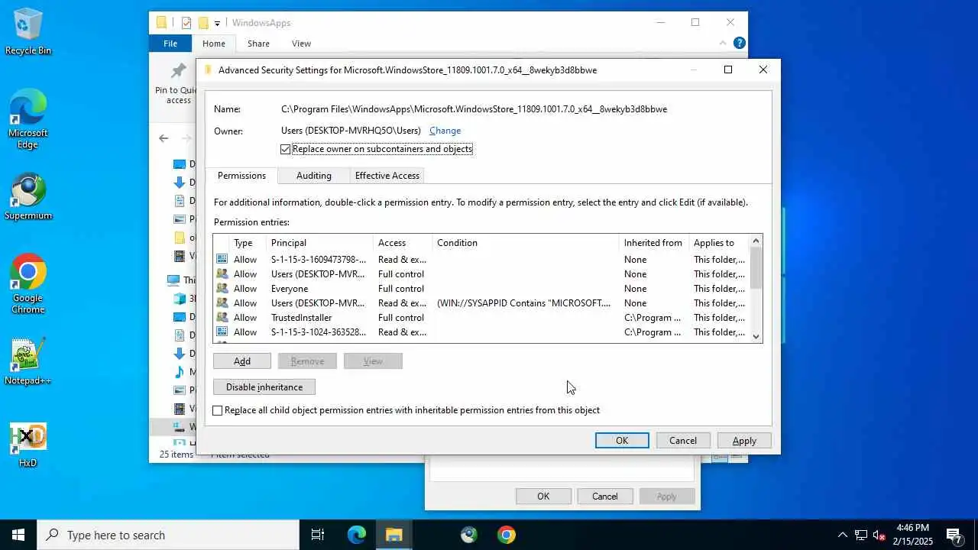Open Microsoft Edge desktop icon

point(28,118)
